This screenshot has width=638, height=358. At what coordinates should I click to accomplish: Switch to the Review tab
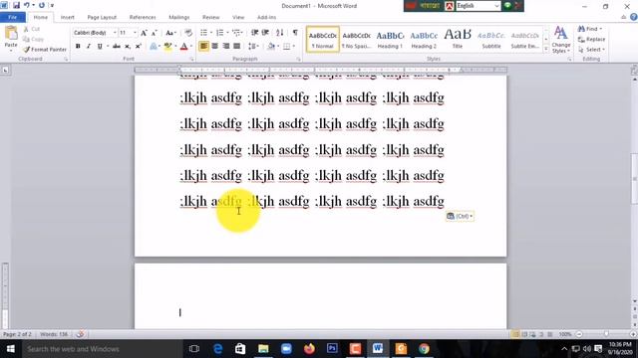(210, 17)
